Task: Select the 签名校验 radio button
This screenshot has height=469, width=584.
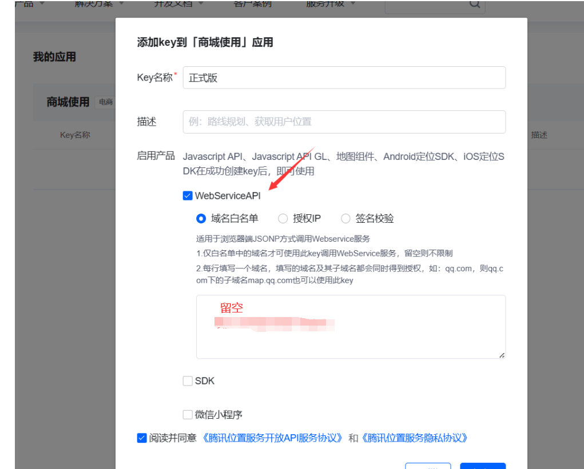Action: click(x=345, y=218)
